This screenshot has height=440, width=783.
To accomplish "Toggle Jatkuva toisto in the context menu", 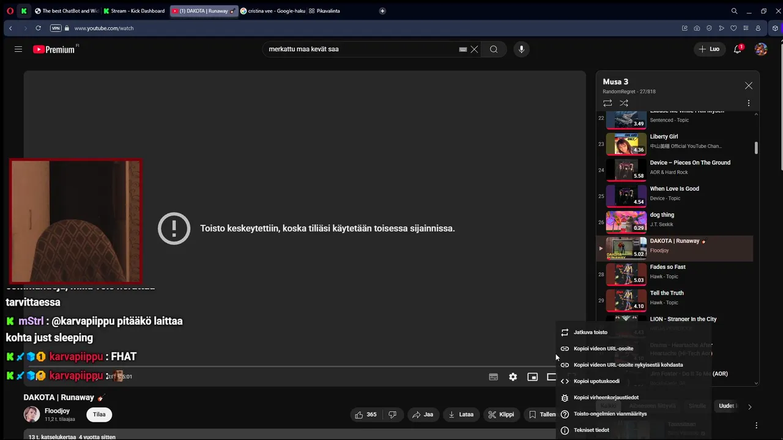I will click(634, 332).
